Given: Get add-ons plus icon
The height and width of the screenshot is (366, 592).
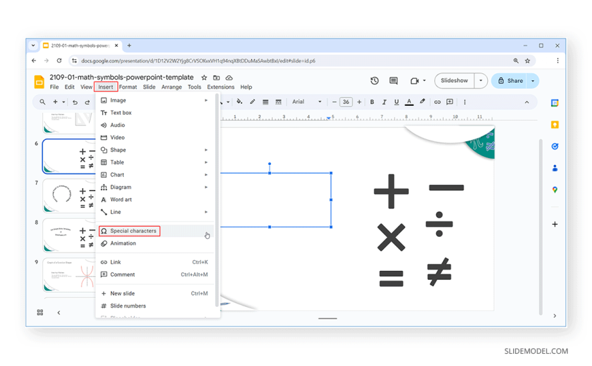Looking at the screenshot, I should click(555, 224).
